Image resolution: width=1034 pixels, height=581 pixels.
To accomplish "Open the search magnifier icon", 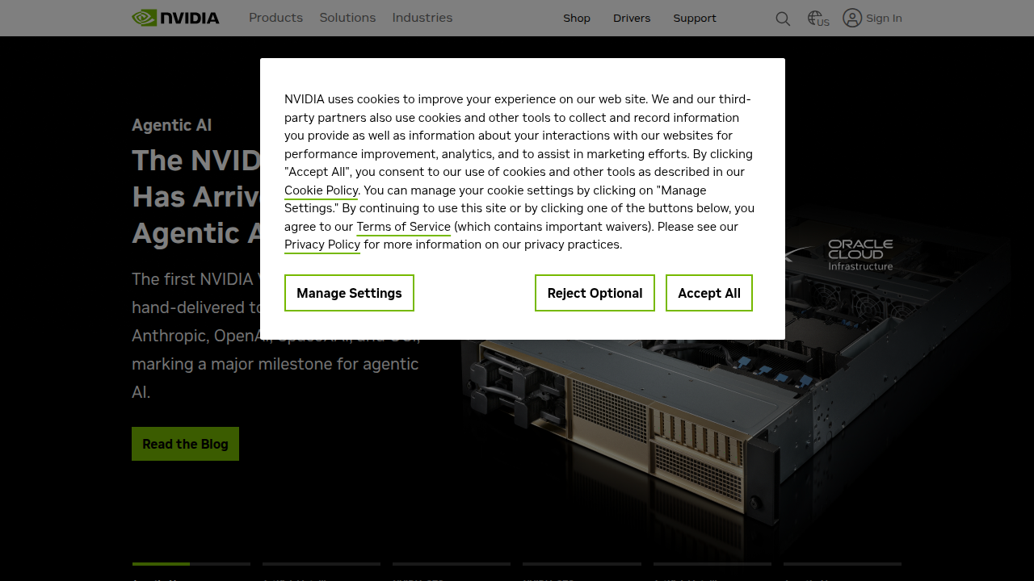I will point(783,19).
